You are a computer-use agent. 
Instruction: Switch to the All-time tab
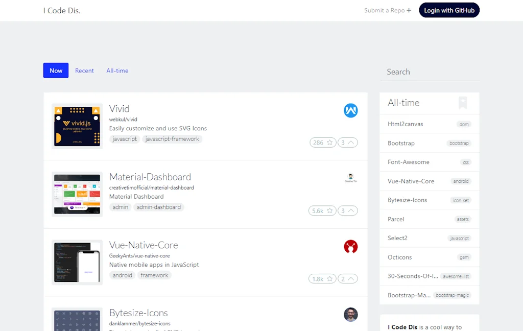(117, 70)
